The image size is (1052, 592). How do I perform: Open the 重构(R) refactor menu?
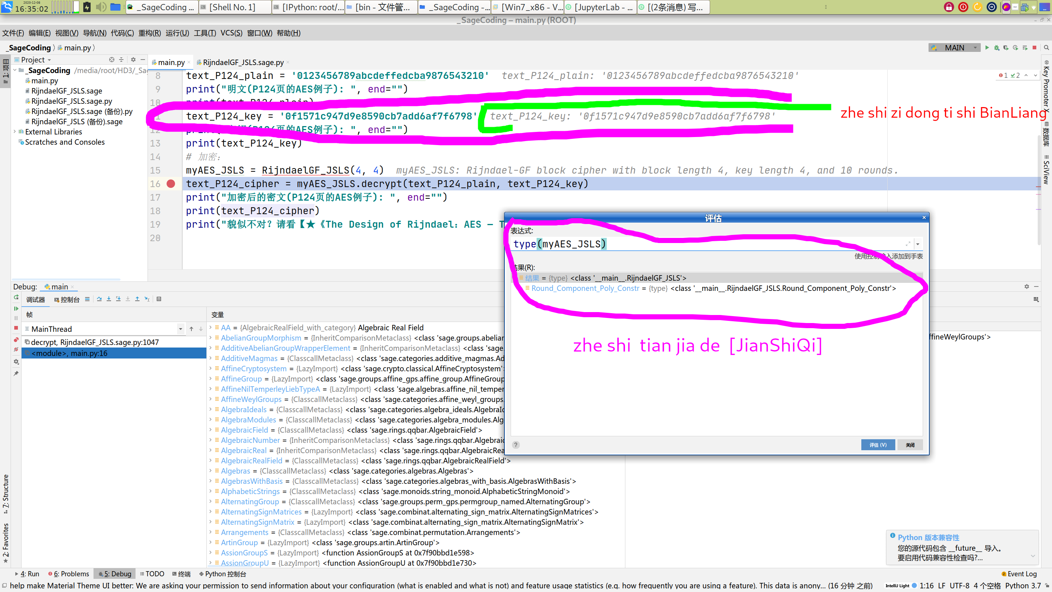[x=149, y=33]
